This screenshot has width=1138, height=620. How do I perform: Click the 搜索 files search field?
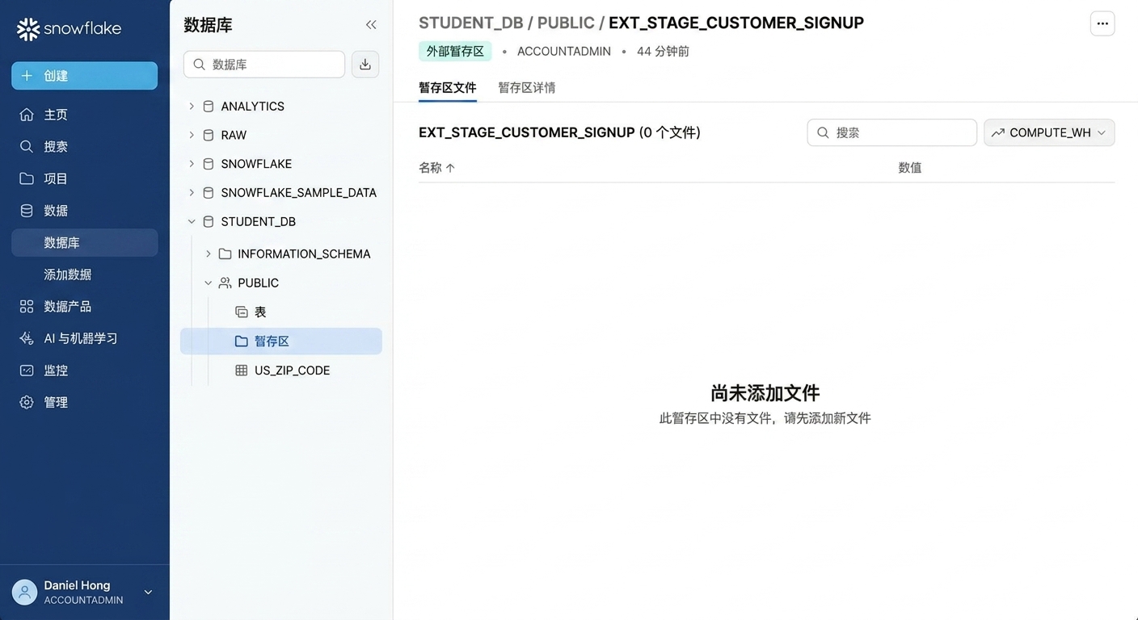coord(891,132)
